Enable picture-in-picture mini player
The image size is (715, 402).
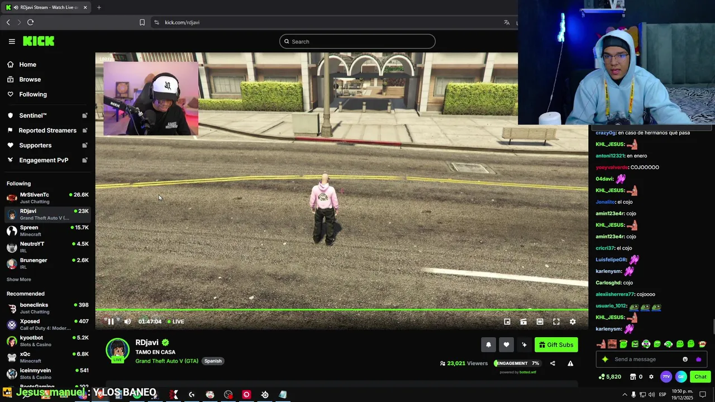507,322
